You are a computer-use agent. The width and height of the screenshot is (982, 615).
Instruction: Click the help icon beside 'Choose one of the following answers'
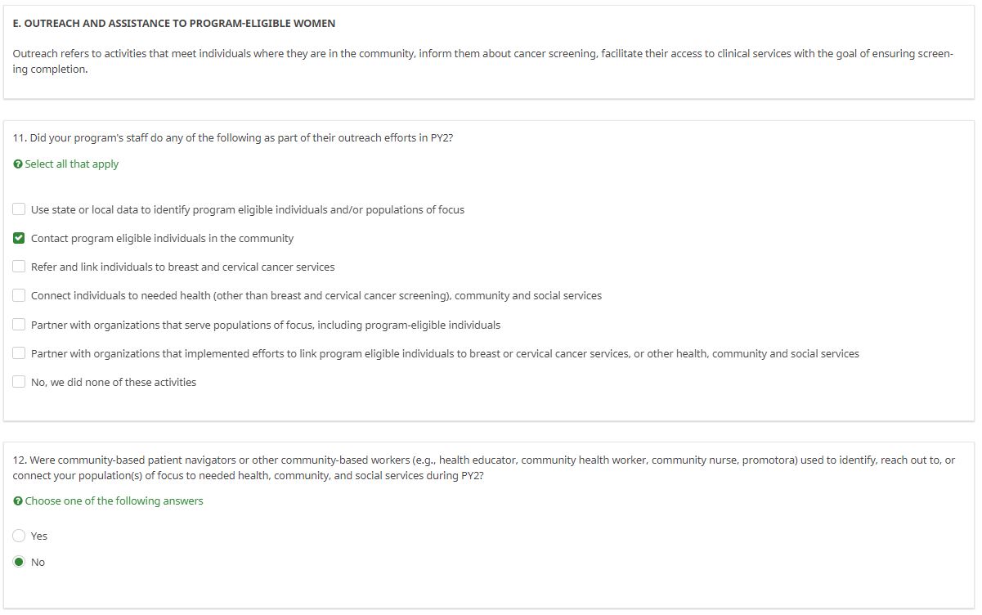tap(18, 501)
